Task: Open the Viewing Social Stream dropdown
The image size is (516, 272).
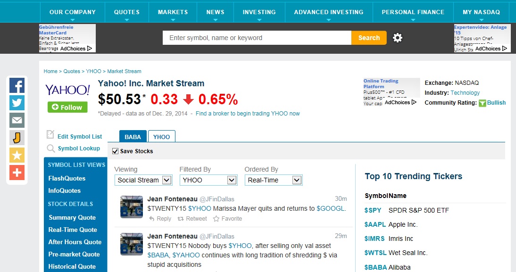Action: pyautogui.click(x=143, y=180)
